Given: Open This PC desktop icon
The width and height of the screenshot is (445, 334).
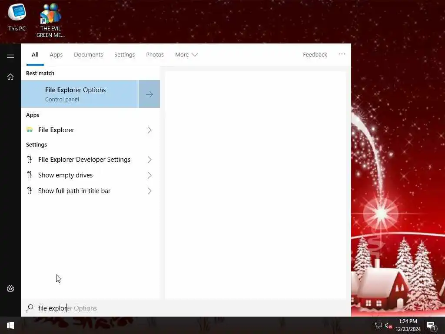Looking at the screenshot, I should point(17,17).
